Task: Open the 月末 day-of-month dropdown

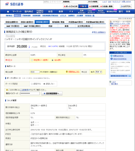Action: point(99,72)
